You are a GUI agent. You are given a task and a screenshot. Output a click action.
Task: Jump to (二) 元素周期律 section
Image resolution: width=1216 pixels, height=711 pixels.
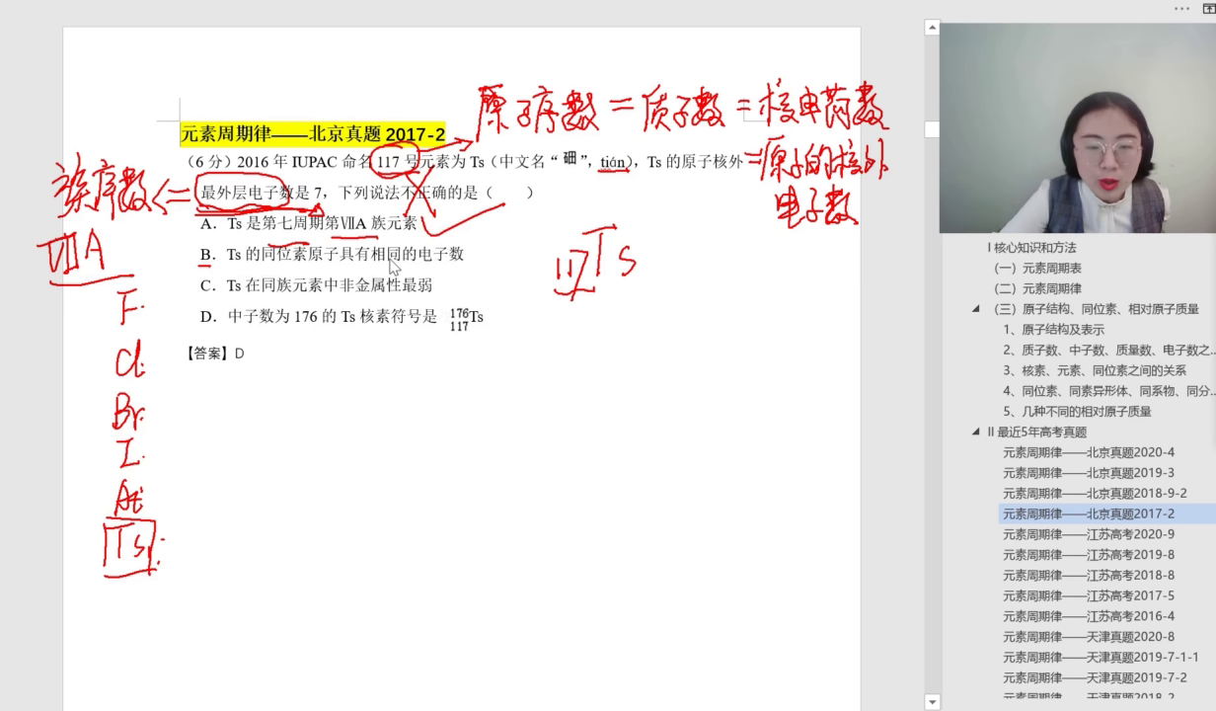(1037, 289)
